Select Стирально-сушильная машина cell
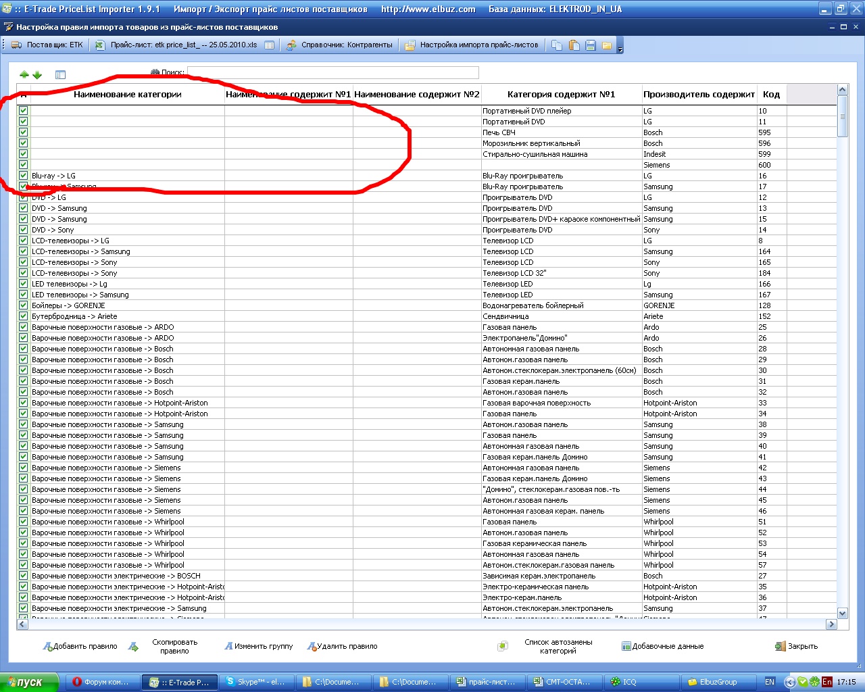 coord(562,154)
